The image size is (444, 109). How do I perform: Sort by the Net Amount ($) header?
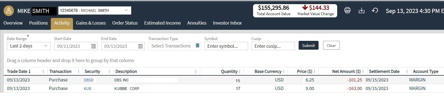346,71
